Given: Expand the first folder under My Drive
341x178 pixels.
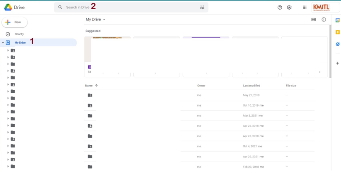Looking at the screenshot, I should [x=8, y=50].
